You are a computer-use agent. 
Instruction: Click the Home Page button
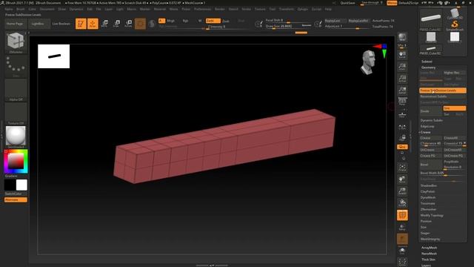coord(15,24)
